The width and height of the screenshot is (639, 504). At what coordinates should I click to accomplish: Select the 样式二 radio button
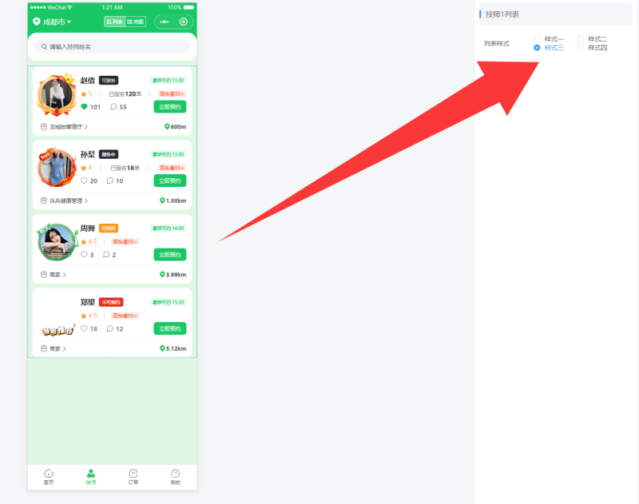click(x=581, y=39)
